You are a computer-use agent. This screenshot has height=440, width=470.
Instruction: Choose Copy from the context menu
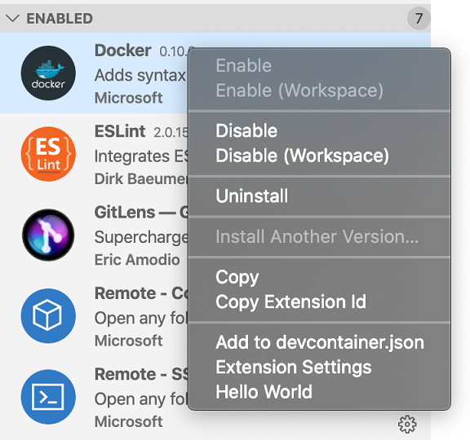319,277
